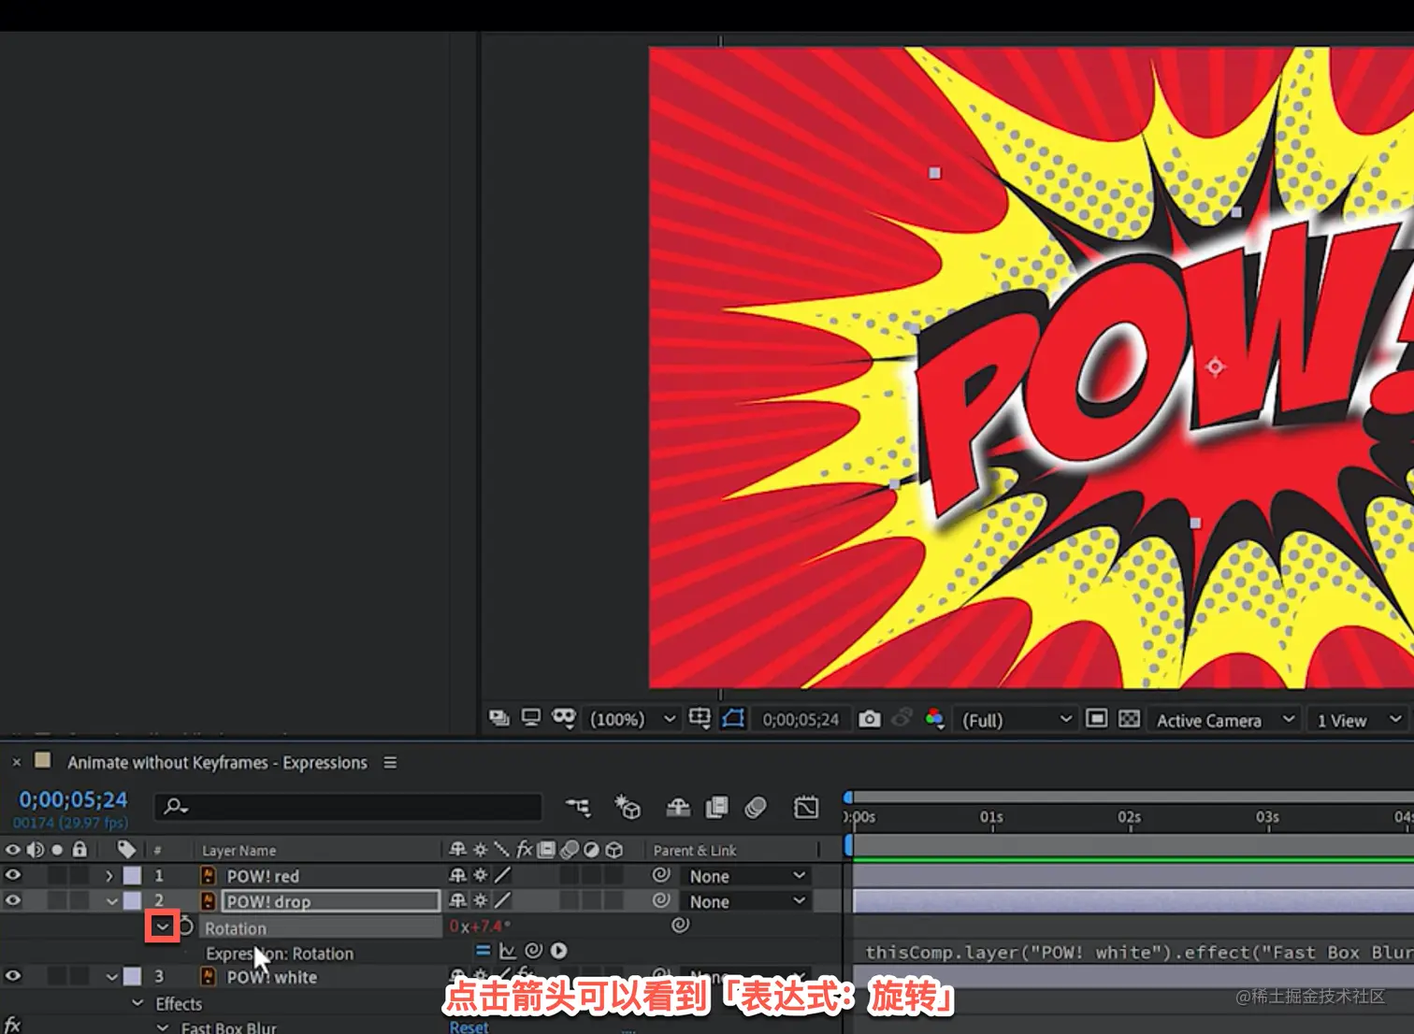Toggle the transparency grid in viewer
Viewport: 1414px width, 1034px height.
point(1129,719)
